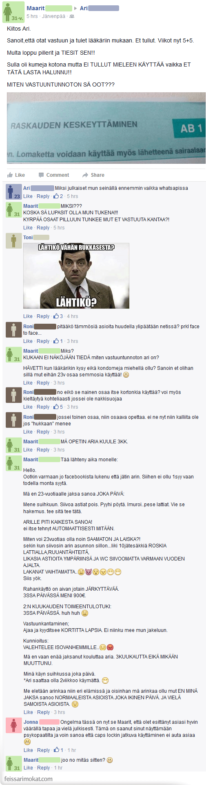Open the RASKAUDEN KESKEYTTÄMINEN photo
The width and height of the screenshot is (206, 785).
pos(106,128)
